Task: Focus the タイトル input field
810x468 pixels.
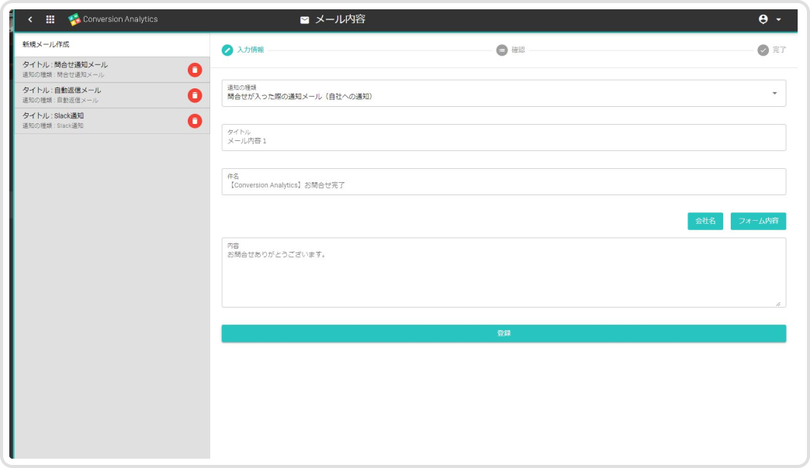Action: click(504, 141)
